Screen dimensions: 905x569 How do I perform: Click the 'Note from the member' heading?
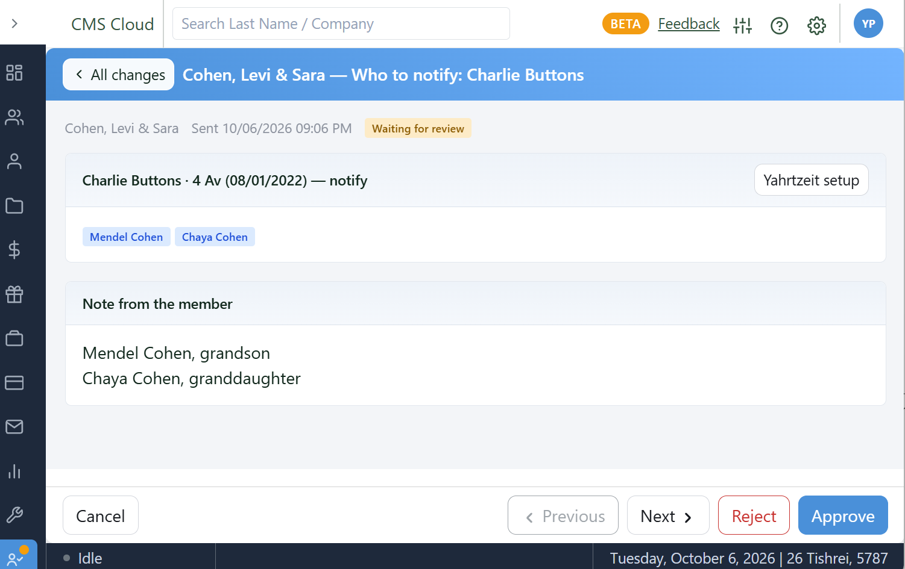[x=157, y=304]
